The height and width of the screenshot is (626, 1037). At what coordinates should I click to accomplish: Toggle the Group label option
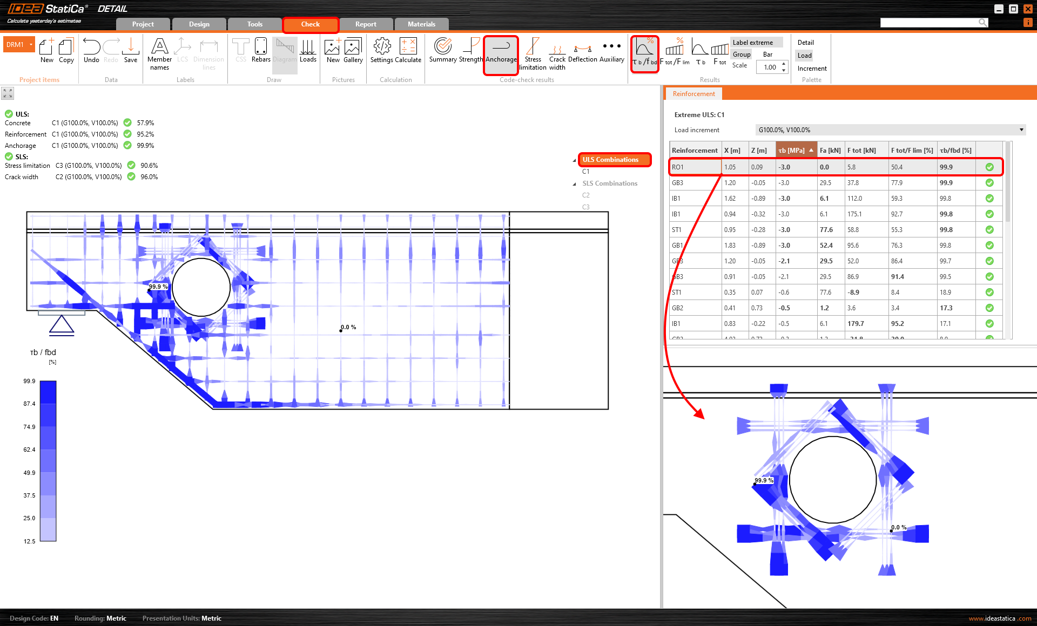pyautogui.click(x=741, y=55)
